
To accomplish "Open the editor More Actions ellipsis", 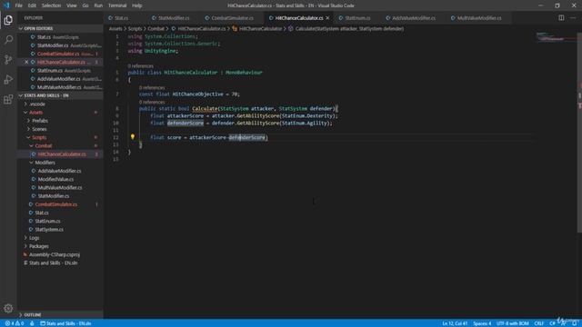I will pyautogui.click(x=574, y=18).
